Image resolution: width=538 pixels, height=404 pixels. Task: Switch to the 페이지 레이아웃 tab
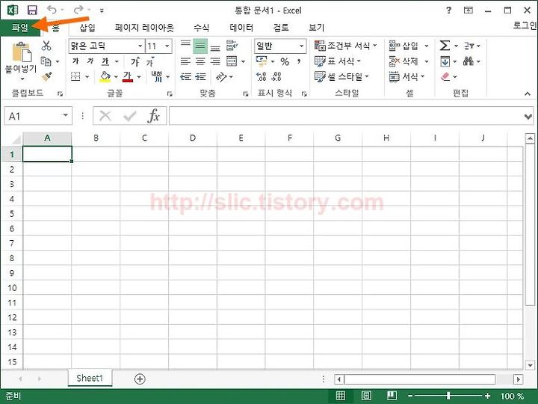pyautogui.click(x=144, y=28)
